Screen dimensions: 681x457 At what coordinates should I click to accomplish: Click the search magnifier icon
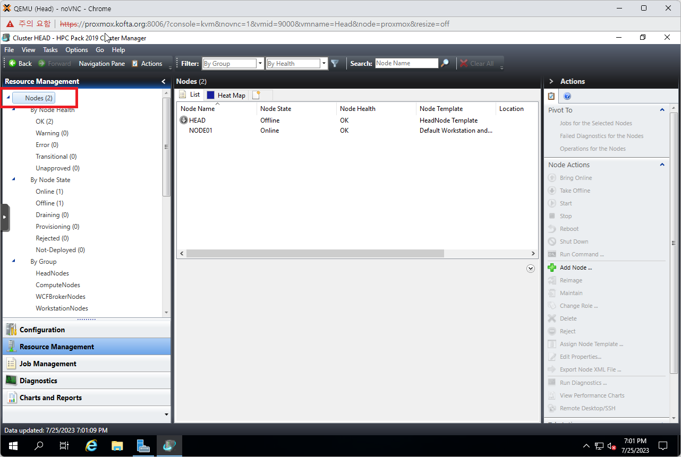coord(445,63)
